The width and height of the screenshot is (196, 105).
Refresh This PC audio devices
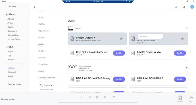187,28
